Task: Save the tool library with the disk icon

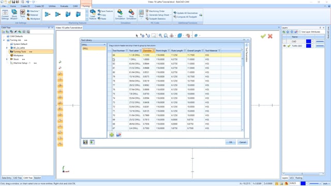Action: [85, 142]
